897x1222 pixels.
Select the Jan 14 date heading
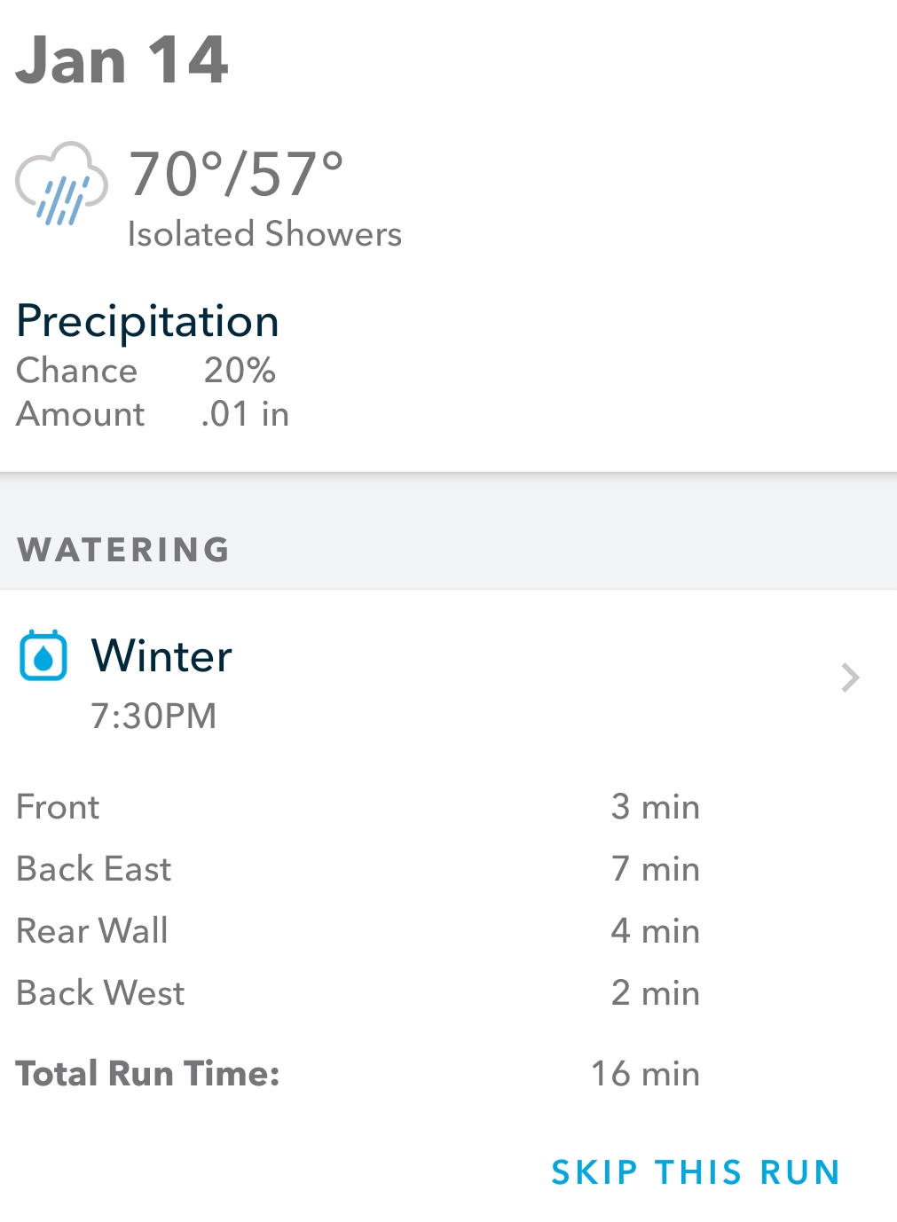coord(122,60)
